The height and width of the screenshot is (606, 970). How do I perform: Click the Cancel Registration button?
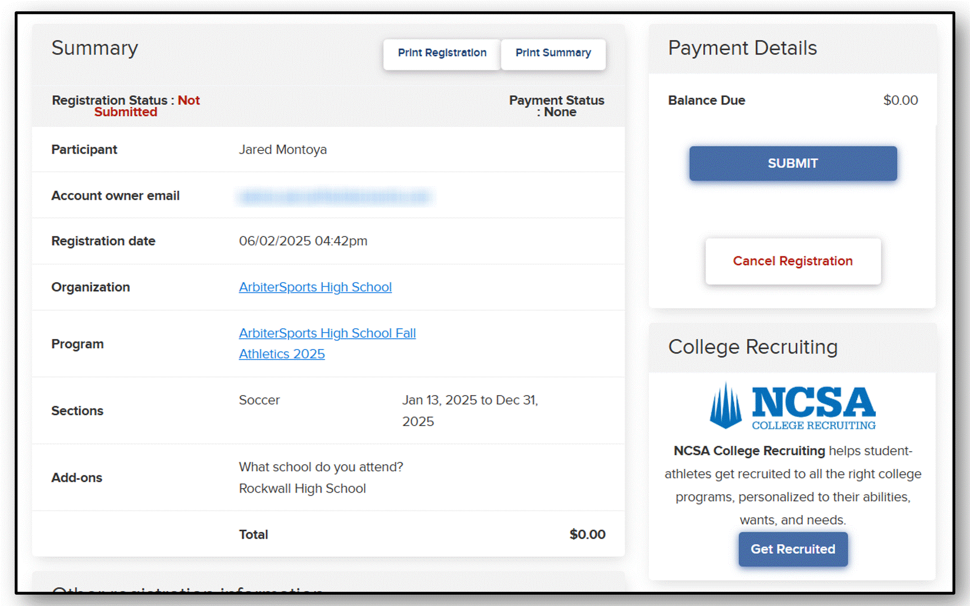(793, 261)
